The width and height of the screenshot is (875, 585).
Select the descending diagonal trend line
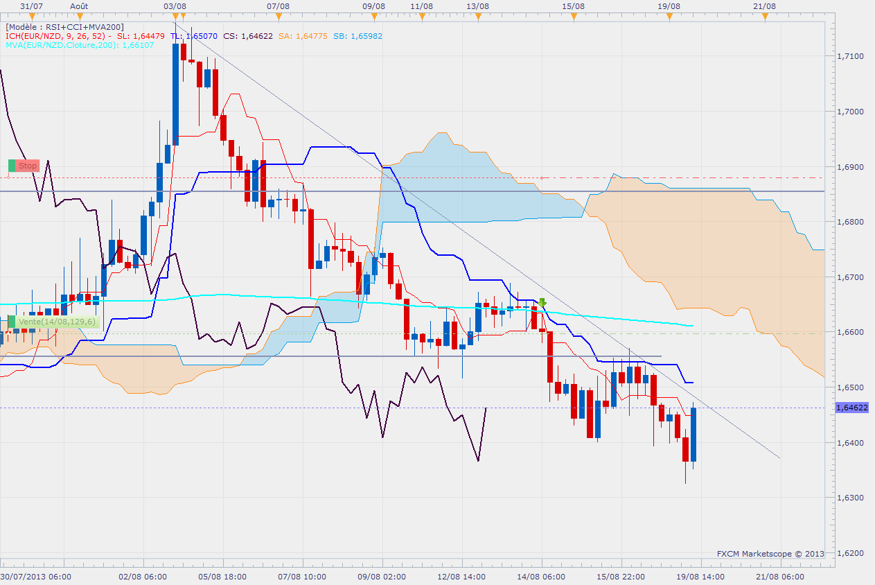click(477, 241)
